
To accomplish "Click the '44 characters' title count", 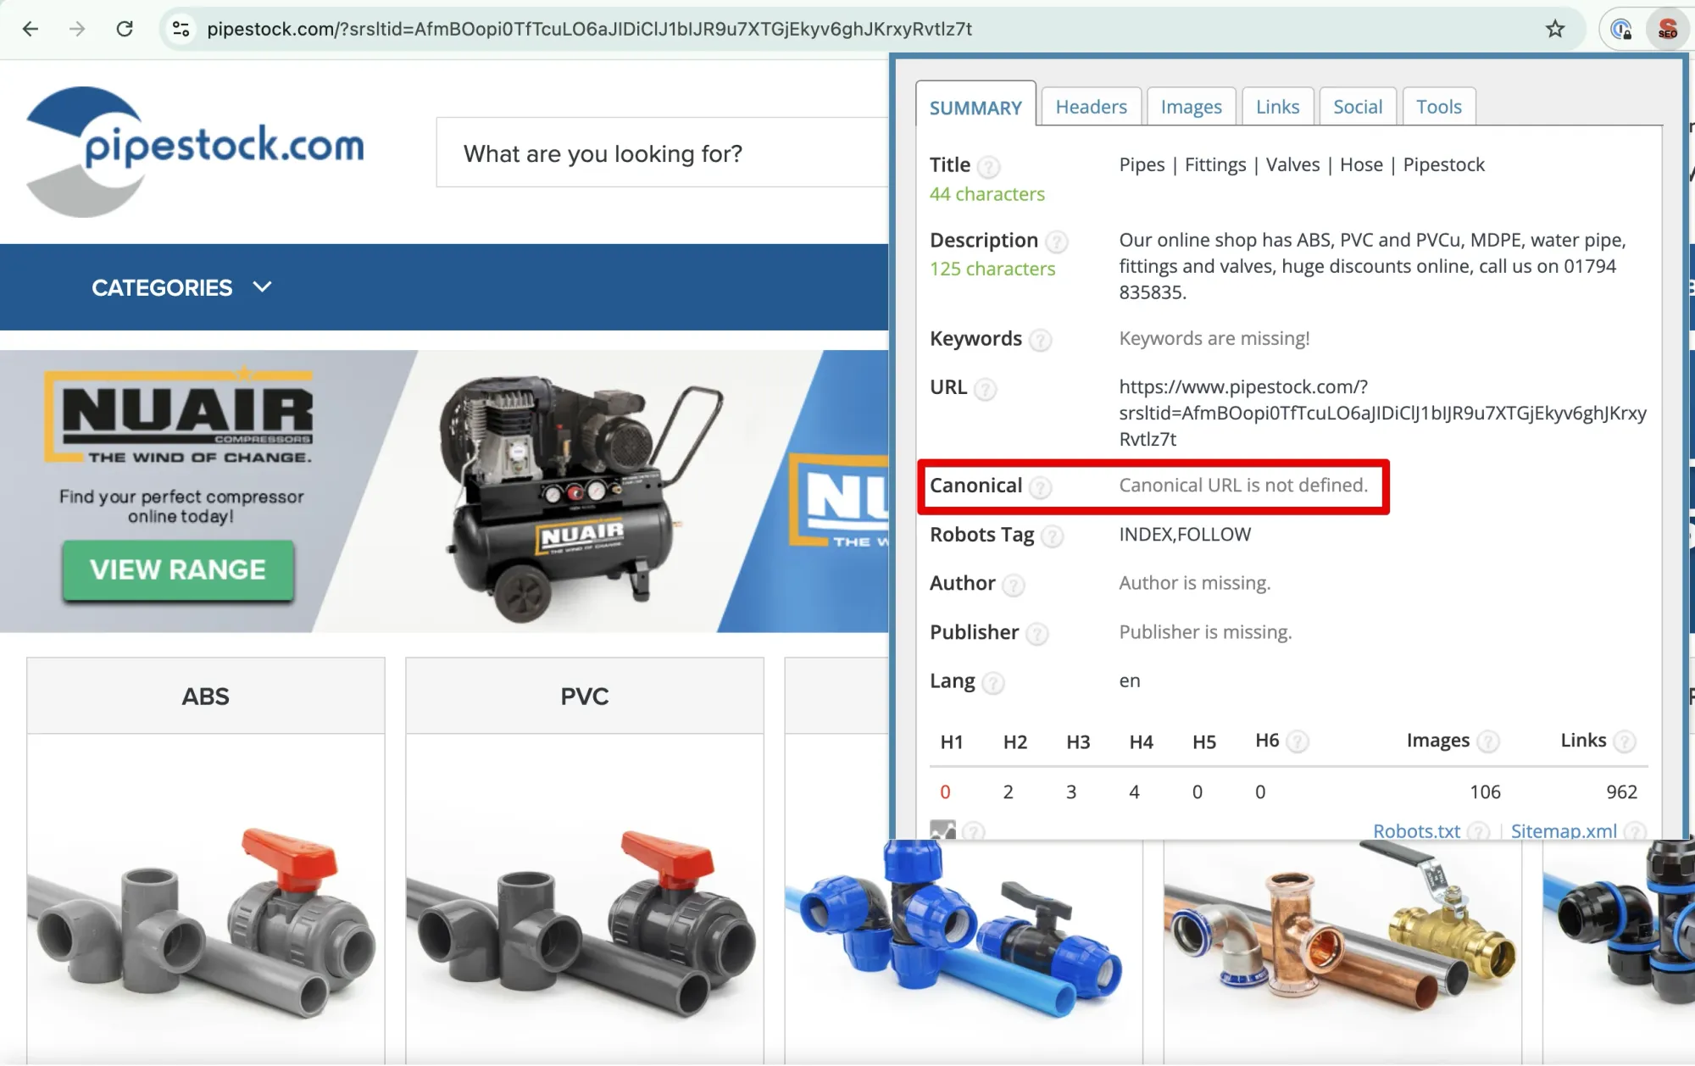I will 987,194.
